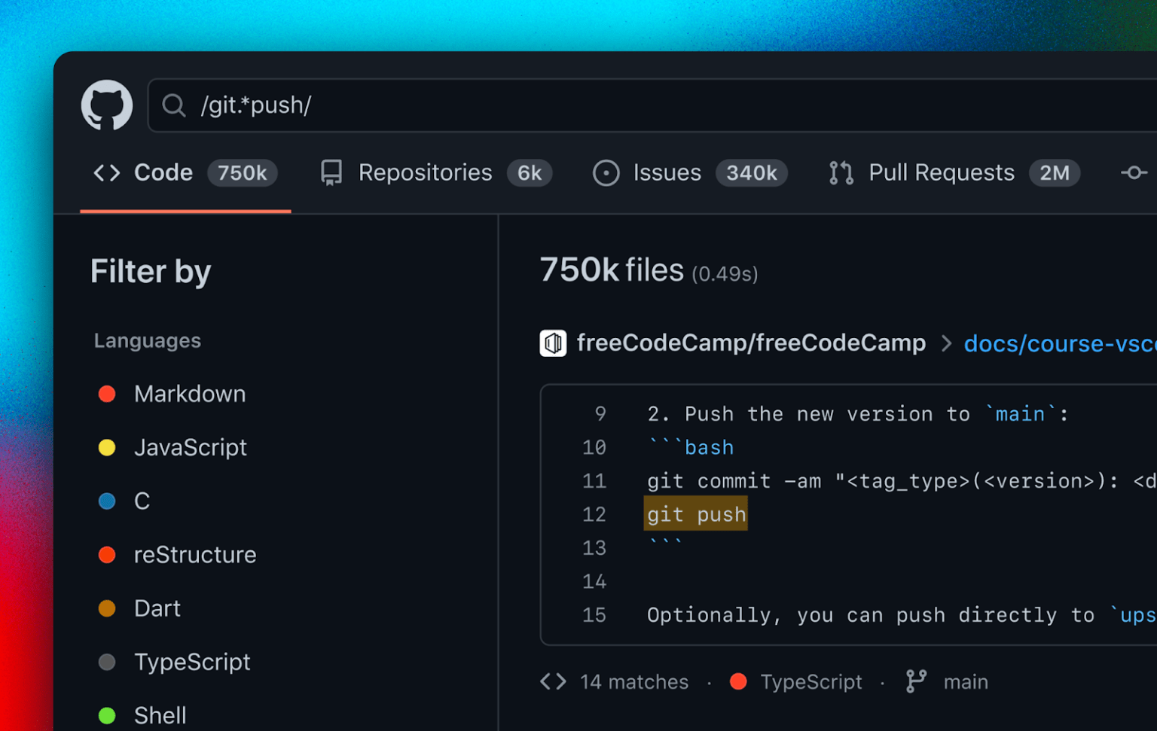Switch to the Repositories tab
This screenshot has height=731, width=1157.
(x=426, y=172)
